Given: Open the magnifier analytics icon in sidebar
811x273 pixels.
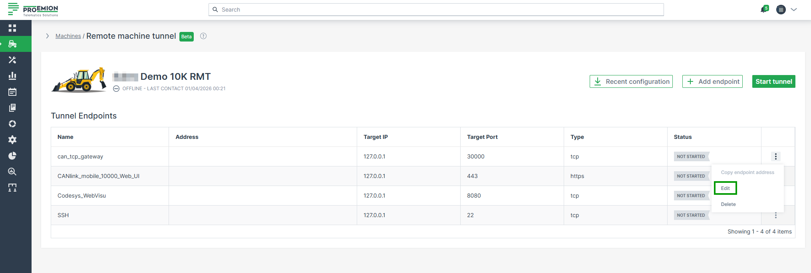Looking at the screenshot, I should (12, 172).
